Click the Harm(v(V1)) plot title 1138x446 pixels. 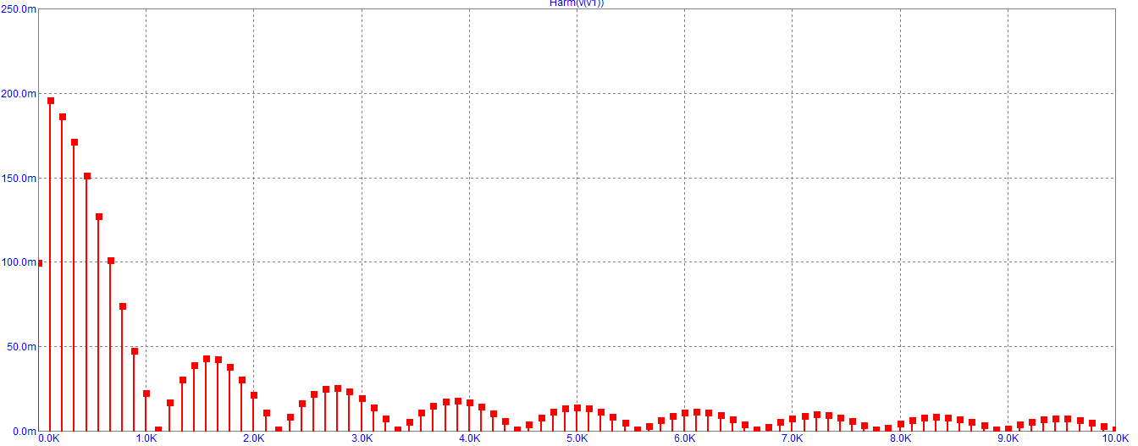(577, 3)
